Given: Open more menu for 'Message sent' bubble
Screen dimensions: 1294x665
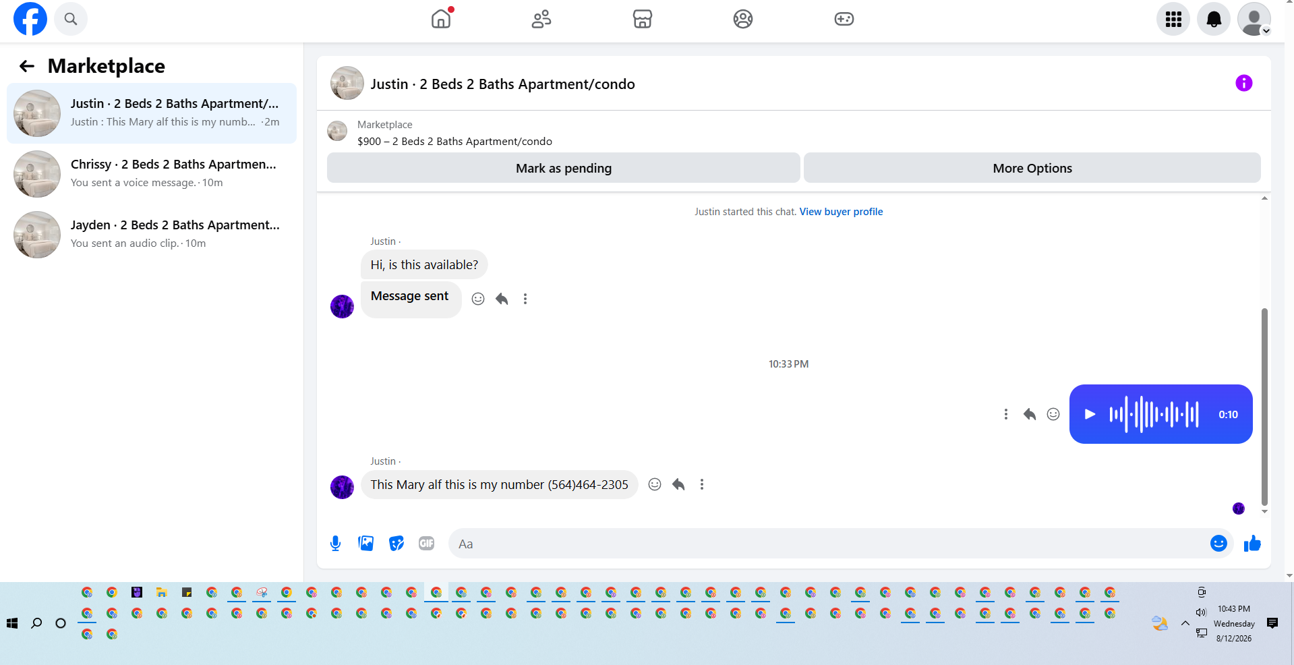Looking at the screenshot, I should point(525,299).
